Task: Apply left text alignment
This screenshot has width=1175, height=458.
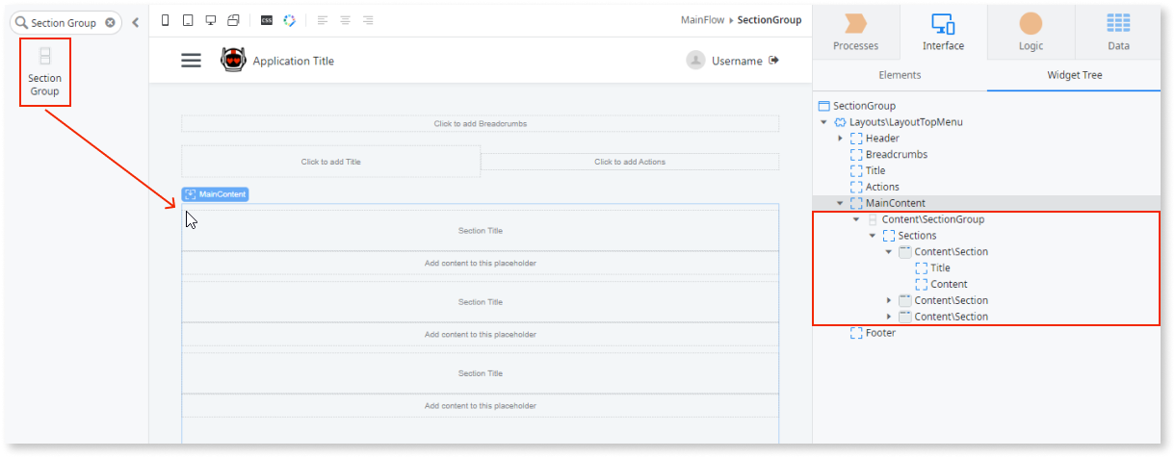Action: (x=323, y=20)
